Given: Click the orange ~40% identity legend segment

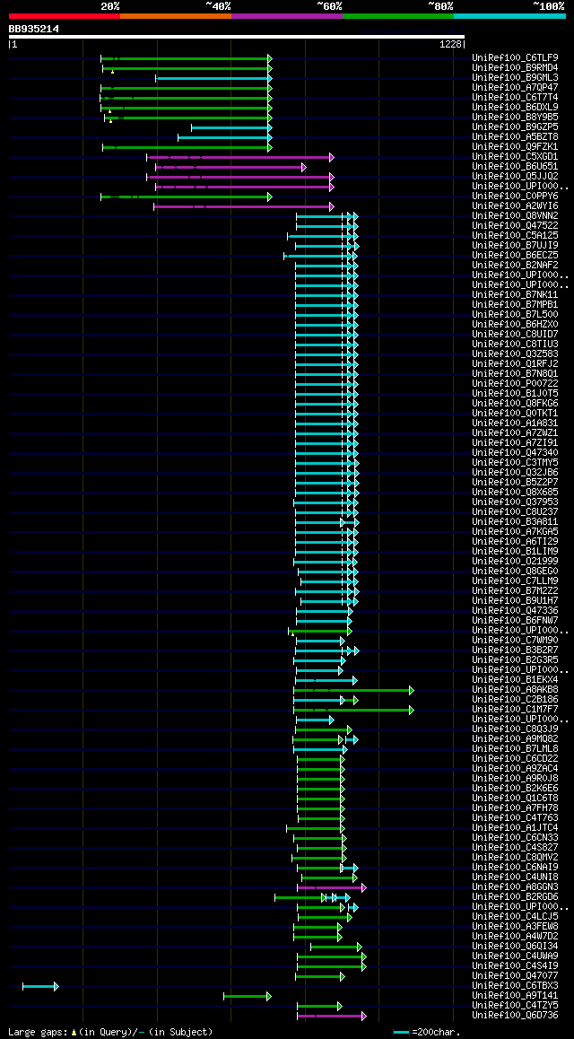Looking at the screenshot, I should 176,15.
